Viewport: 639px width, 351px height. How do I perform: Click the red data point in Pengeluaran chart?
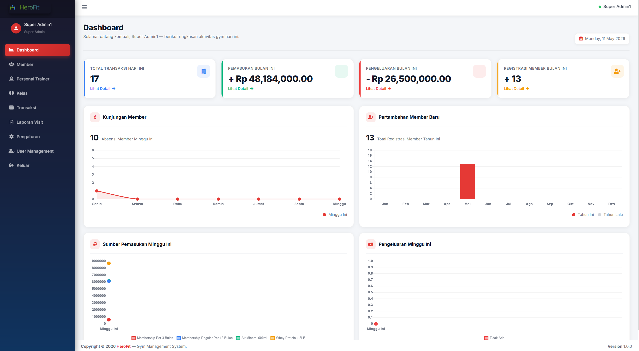376,324
